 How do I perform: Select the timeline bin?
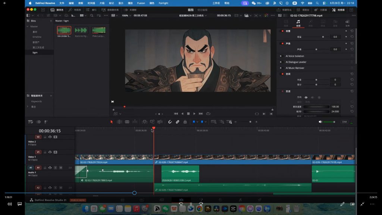[x=37, y=37]
